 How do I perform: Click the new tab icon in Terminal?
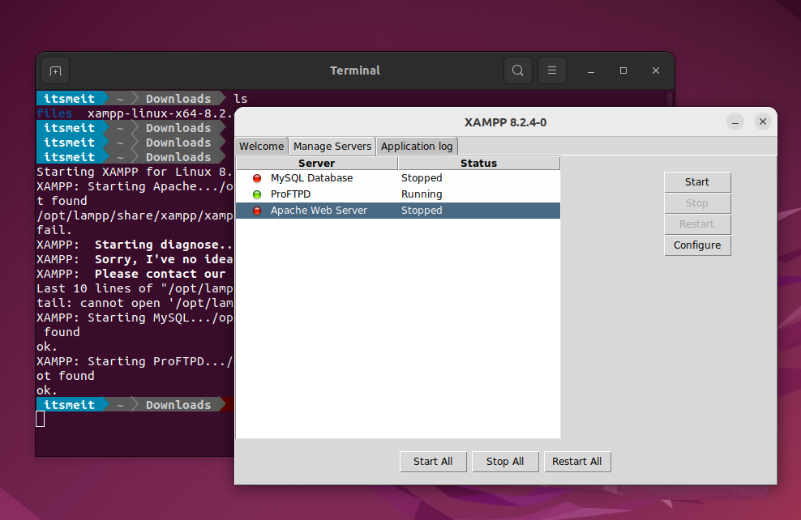54,70
